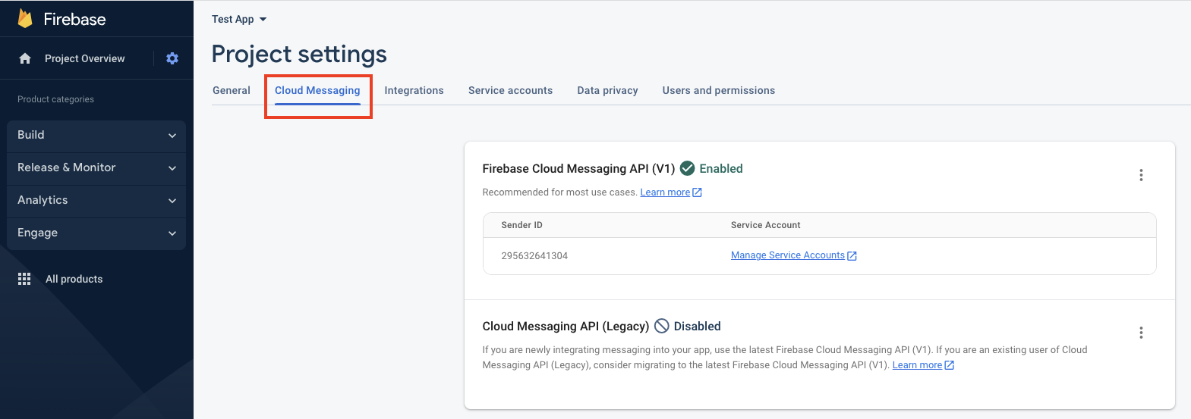Open the Service accounts tab
Image resolution: width=1191 pixels, height=419 pixels.
(510, 90)
